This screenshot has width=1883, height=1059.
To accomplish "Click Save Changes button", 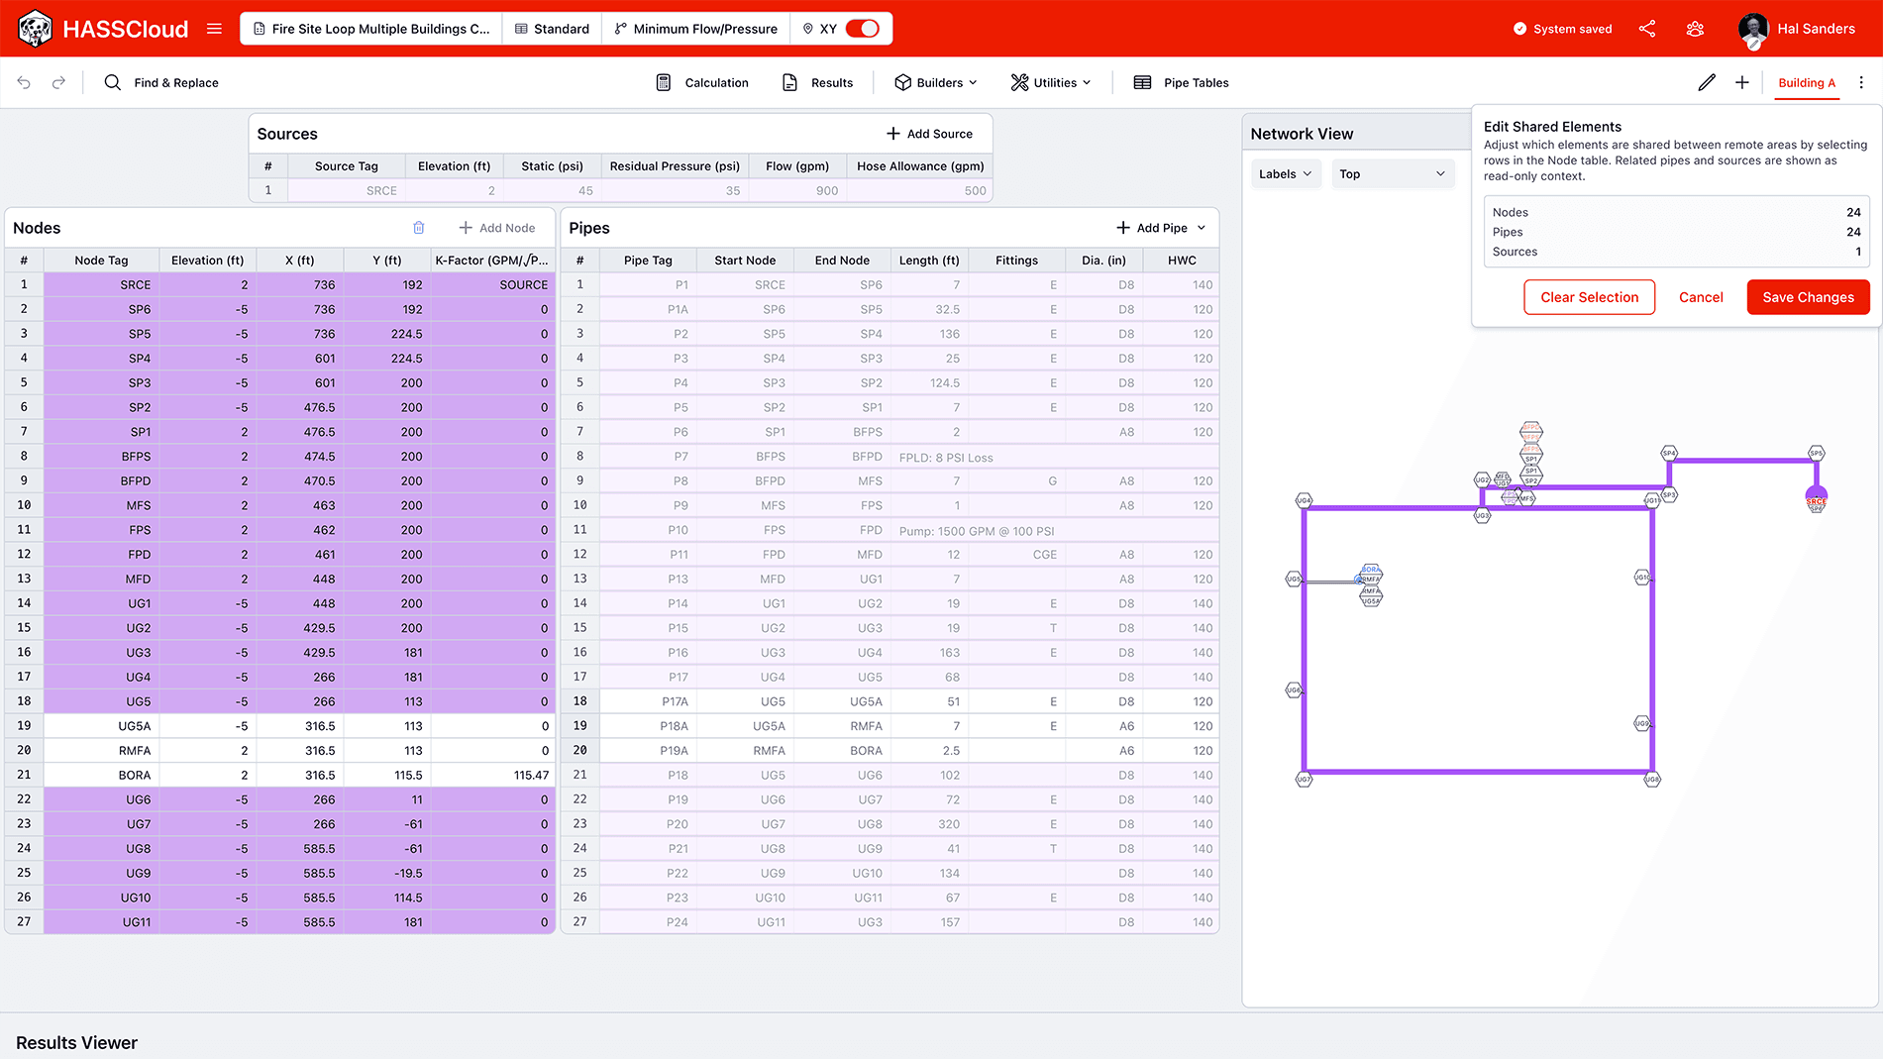I will 1808,297.
